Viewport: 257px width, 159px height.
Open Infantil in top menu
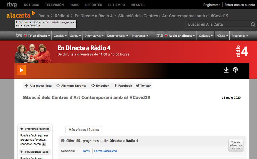(138, 5)
